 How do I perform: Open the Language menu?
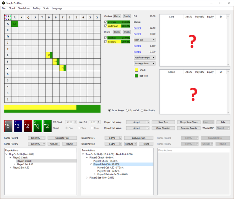[x=57, y=8]
